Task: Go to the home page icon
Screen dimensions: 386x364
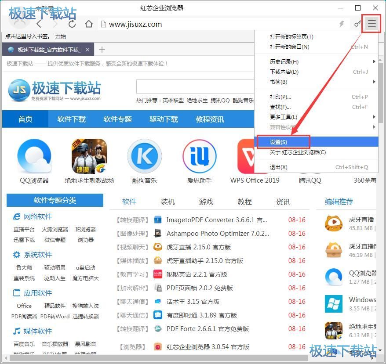Action: 89,24
